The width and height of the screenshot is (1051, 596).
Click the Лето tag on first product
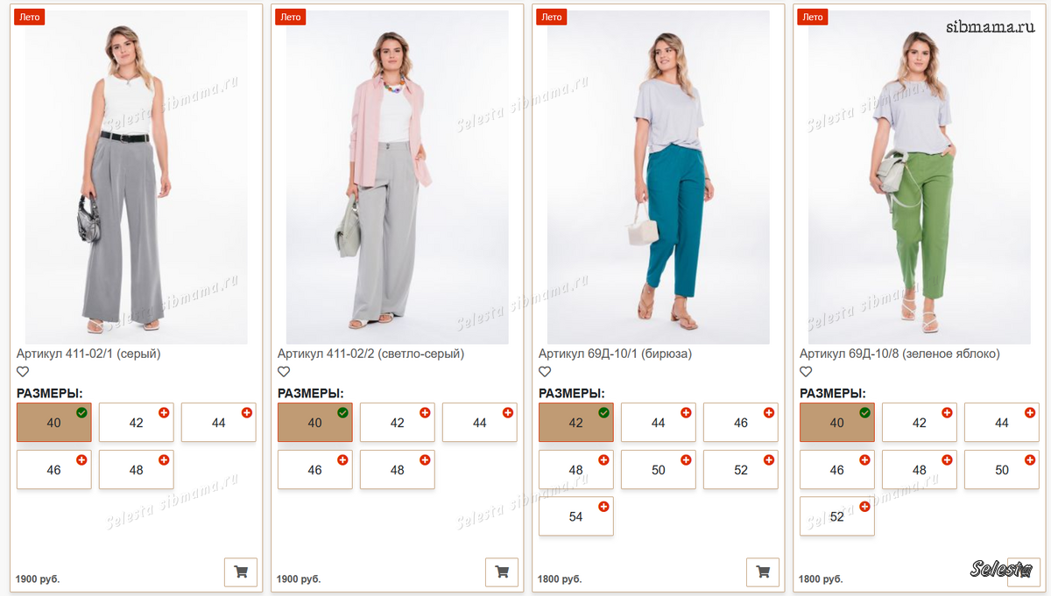coord(30,17)
